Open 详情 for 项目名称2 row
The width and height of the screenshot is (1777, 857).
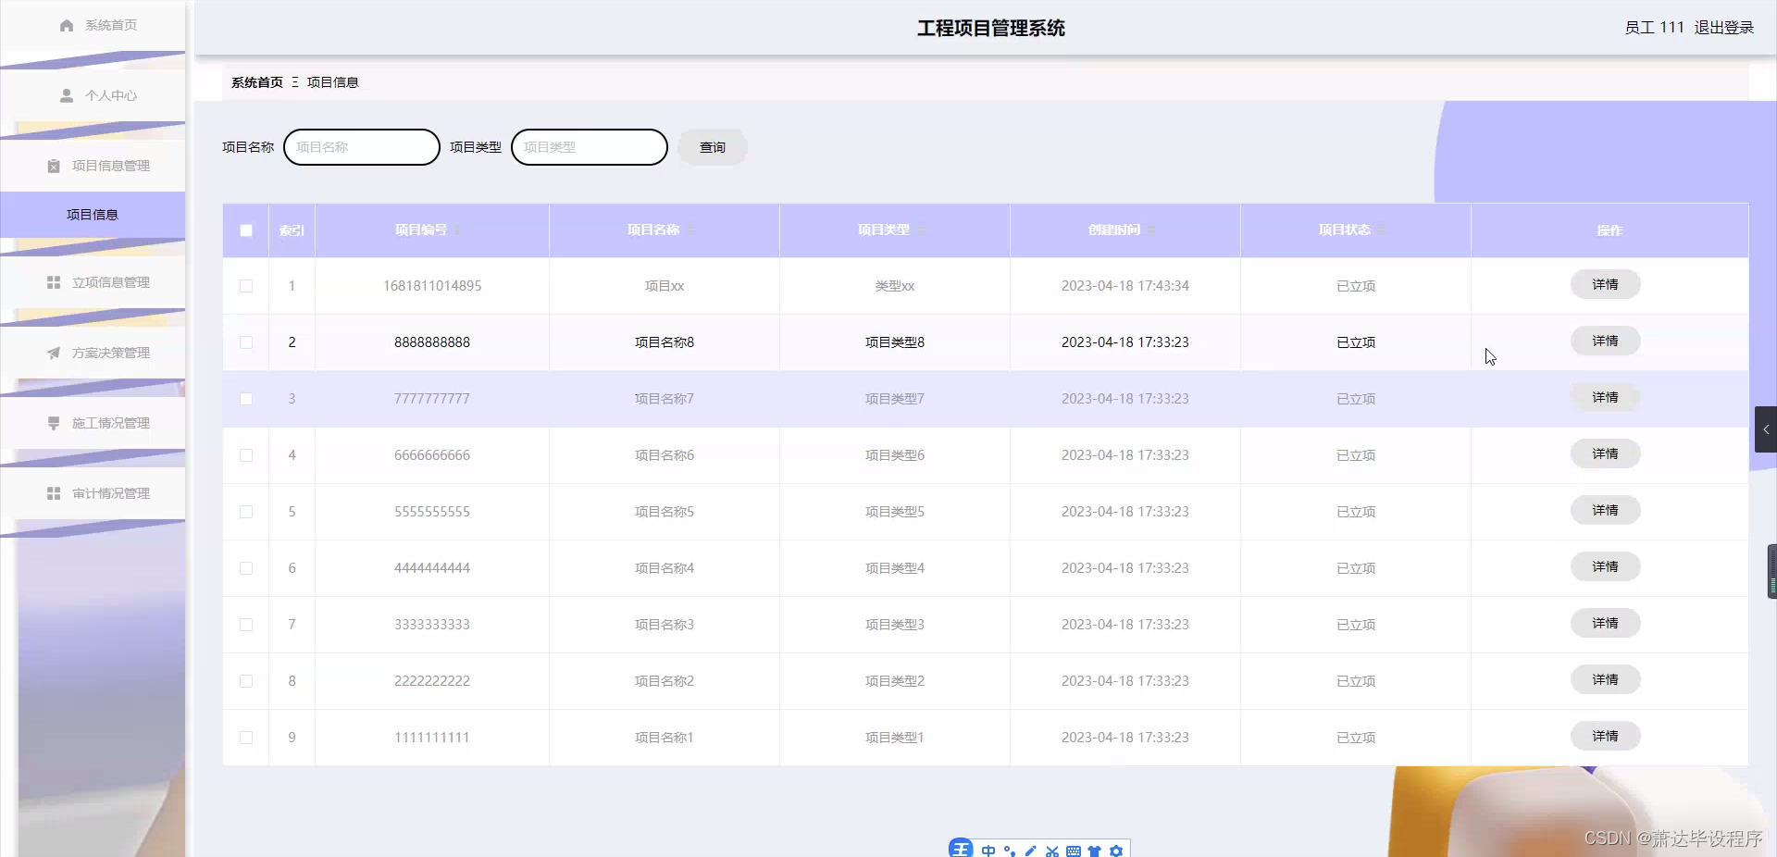1605,679
